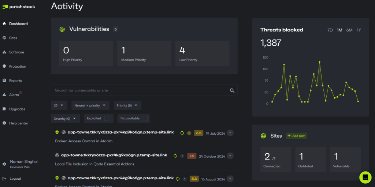Toggle the Exploited checkbox
The height and width of the screenshot is (187, 375).
coord(107,119)
